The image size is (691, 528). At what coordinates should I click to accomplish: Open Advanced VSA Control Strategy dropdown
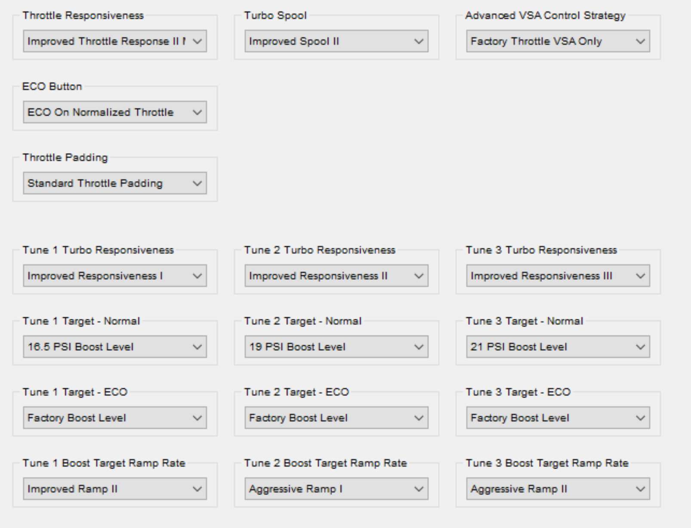(x=558, y=41)
